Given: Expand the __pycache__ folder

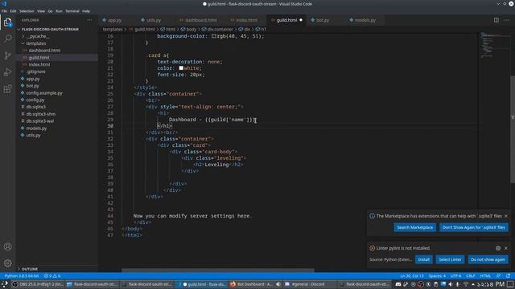Looking at the screenshot, I should tap(38, 36).
